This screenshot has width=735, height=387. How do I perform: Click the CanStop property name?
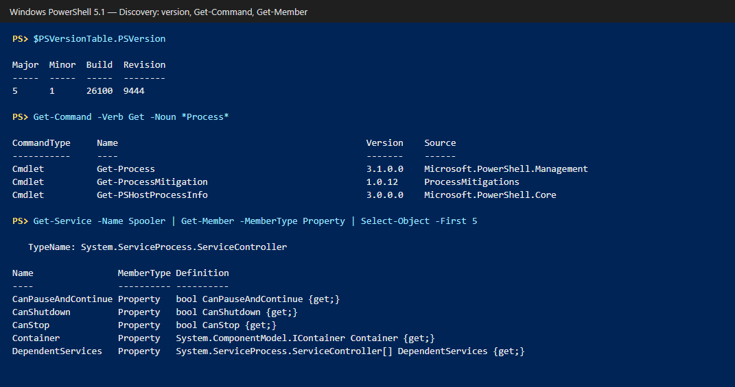(x=30, y=325)
